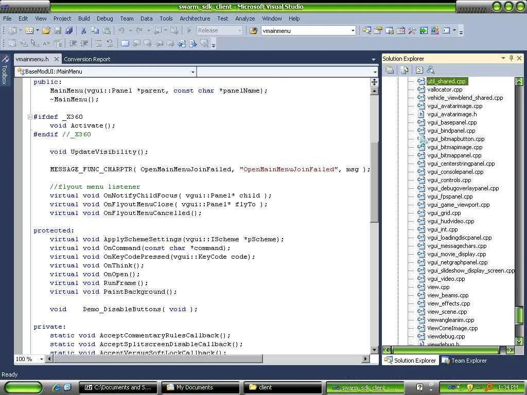This screenshot has height=395, width=527.
Task: Click the Decrease Indent icon
Action: [x=73, y=43]
